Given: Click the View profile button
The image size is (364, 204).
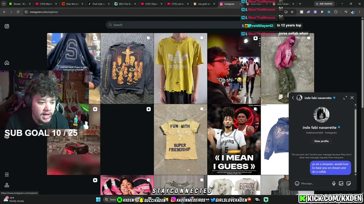Looking at the screenshot, I should 321,141.
